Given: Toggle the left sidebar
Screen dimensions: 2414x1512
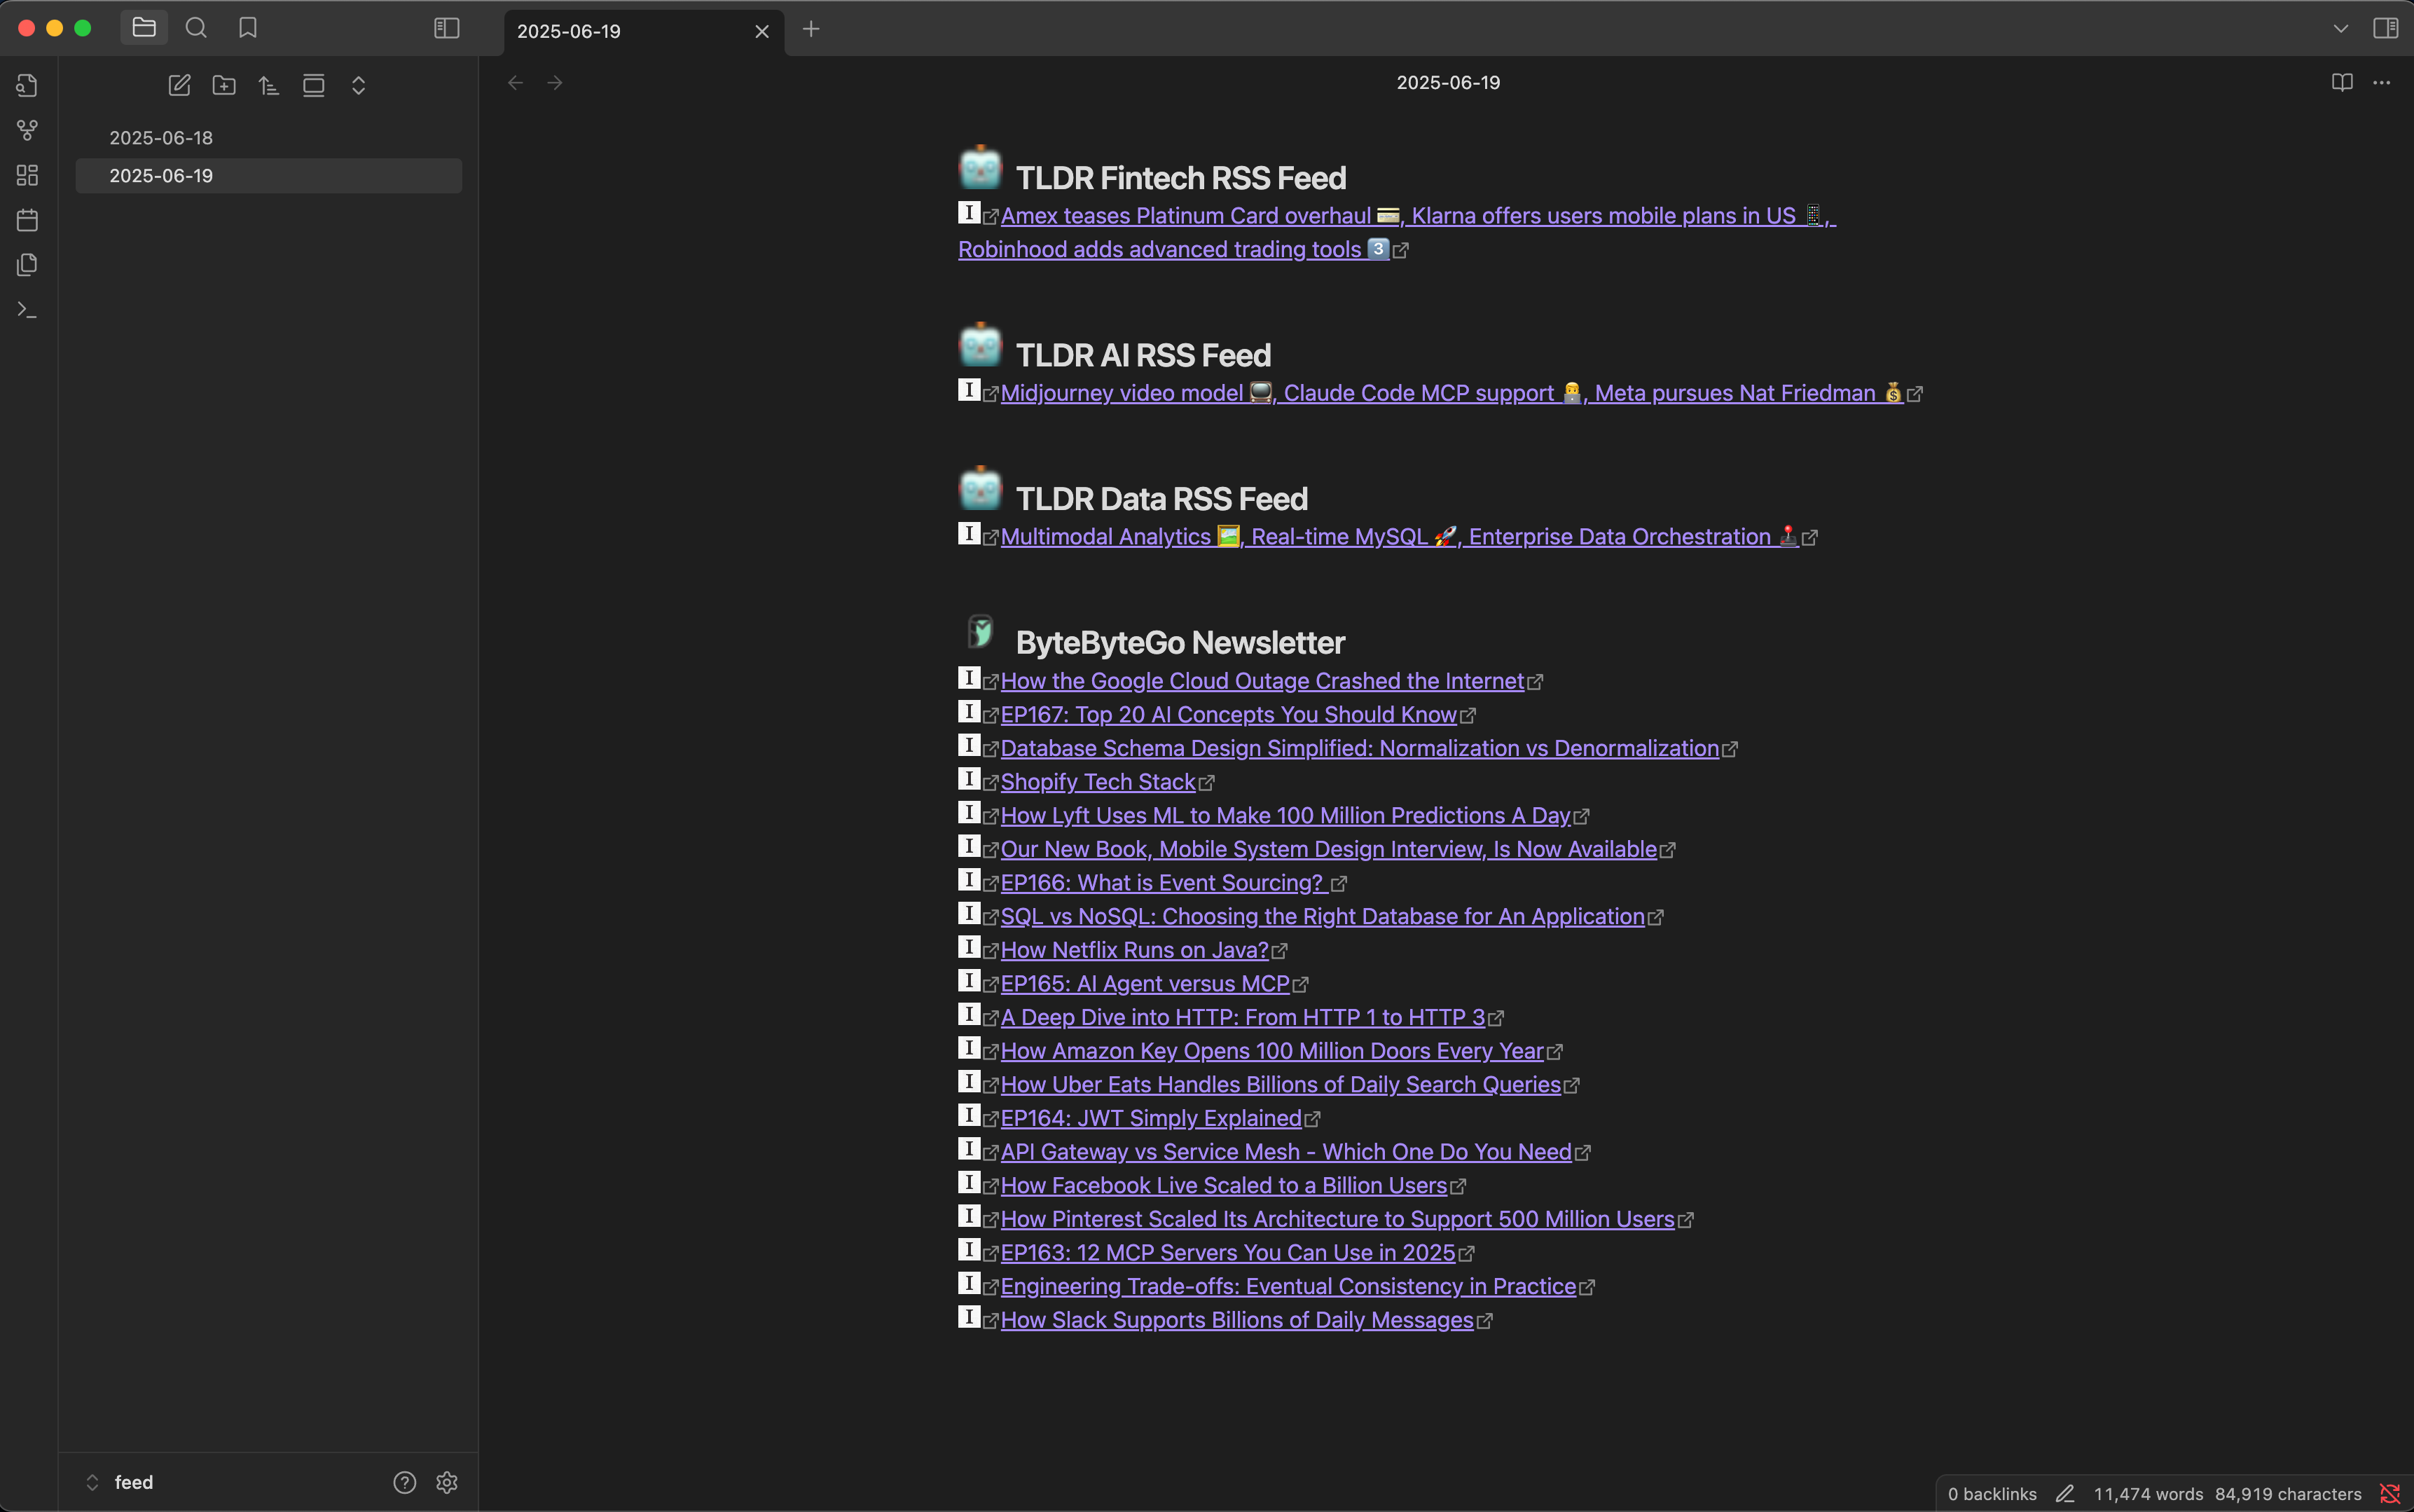Looking at the screenshot, I should click(x=447, y=28).
